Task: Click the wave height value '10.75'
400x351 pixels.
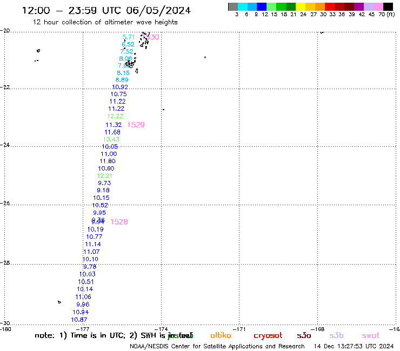Action: (x=118, y=94)
